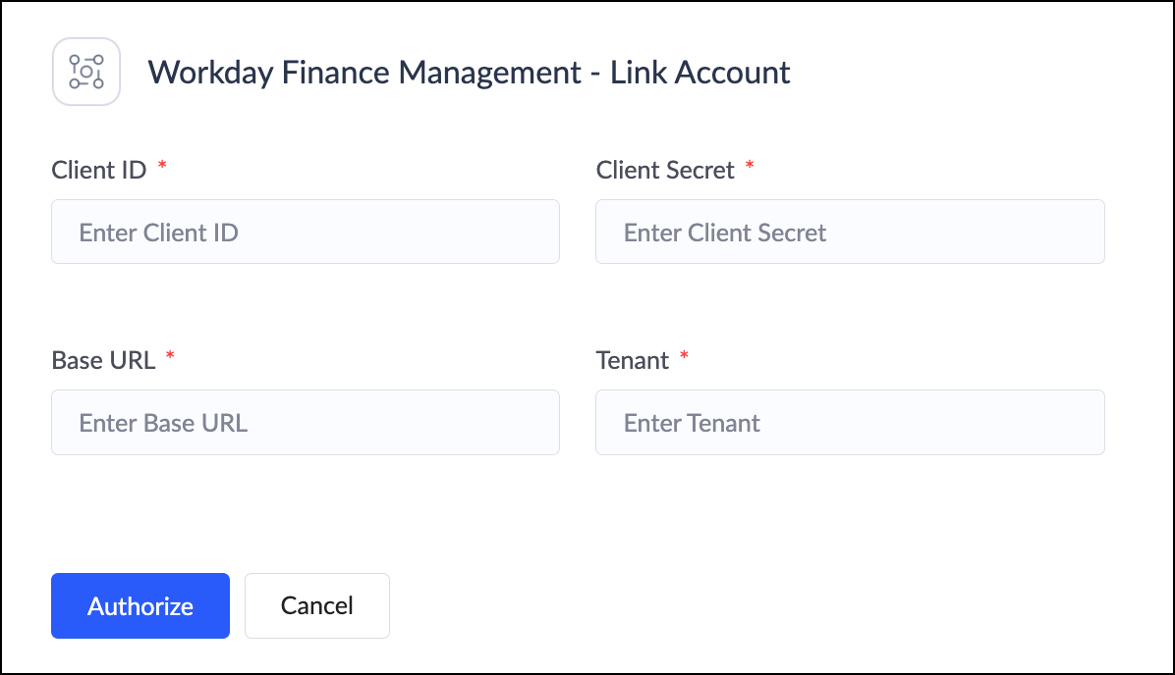Click the "Link Account" part of the heading
The height and width of the screenshot is (675, 1175).
tap(700, 73)
